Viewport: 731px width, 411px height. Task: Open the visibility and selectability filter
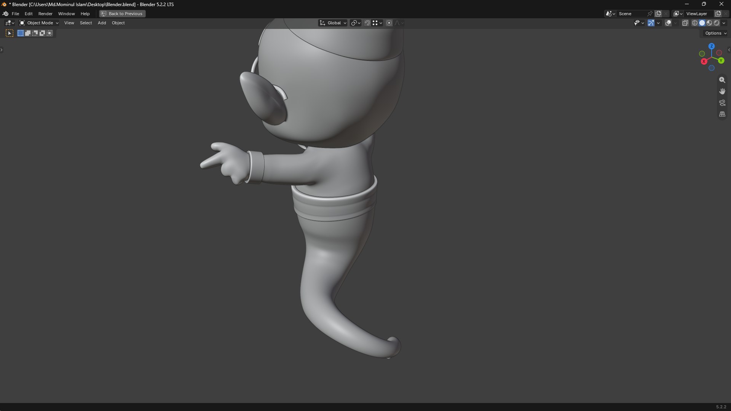(x=639, y=23)
